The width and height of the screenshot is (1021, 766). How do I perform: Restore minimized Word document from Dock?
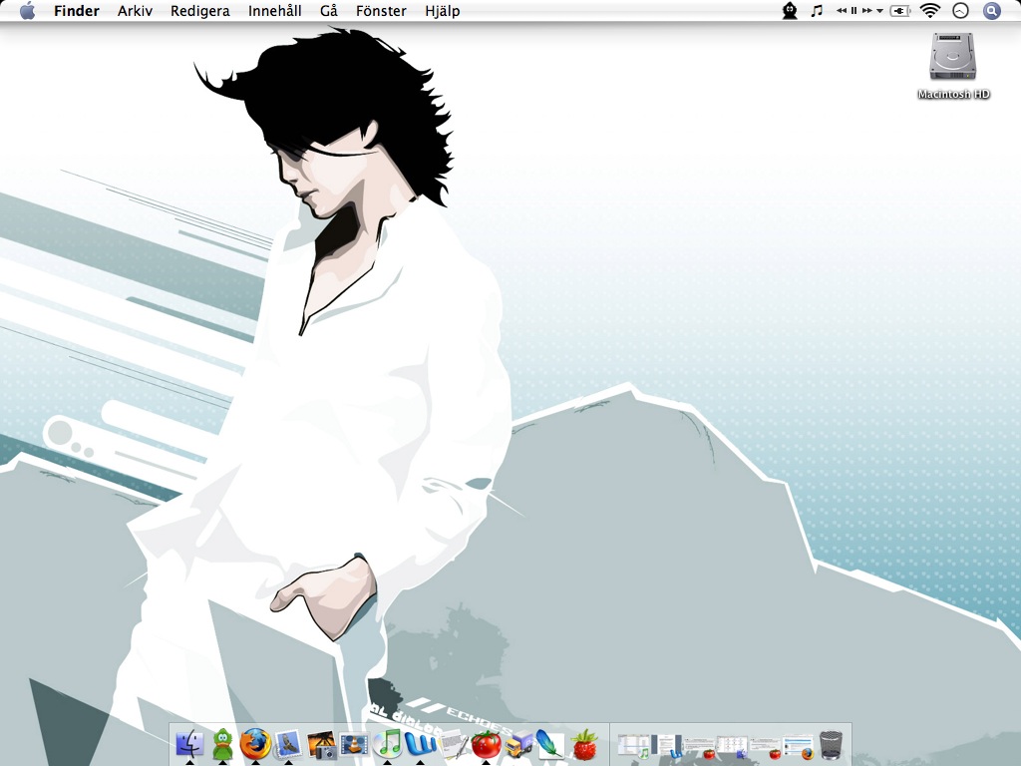pos(666,746)
